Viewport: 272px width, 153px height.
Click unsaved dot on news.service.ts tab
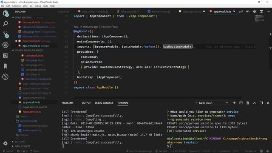pyautogui.click(x=204, y=11)
